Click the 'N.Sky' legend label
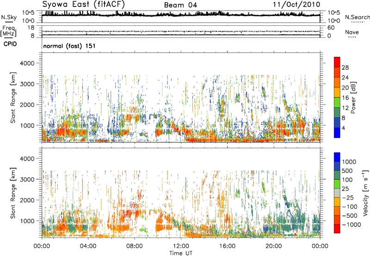Screen dimensions: 370x256 tap(9, 17)
